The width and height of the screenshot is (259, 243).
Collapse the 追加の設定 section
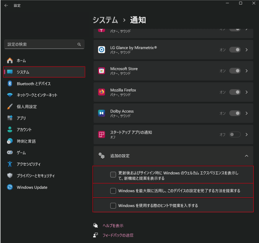coord(246,156)
